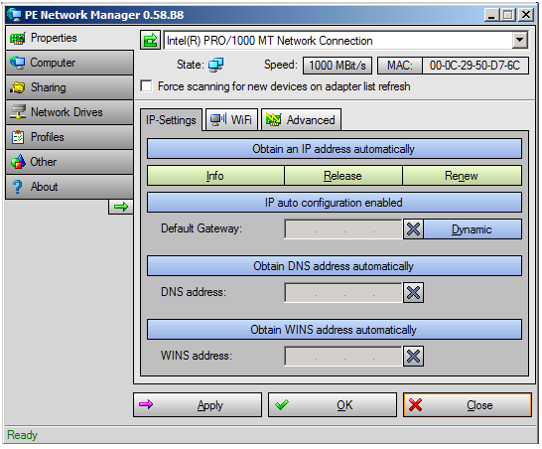
Task: Minimize the PE Network Manager window
Action: (491, 15)
